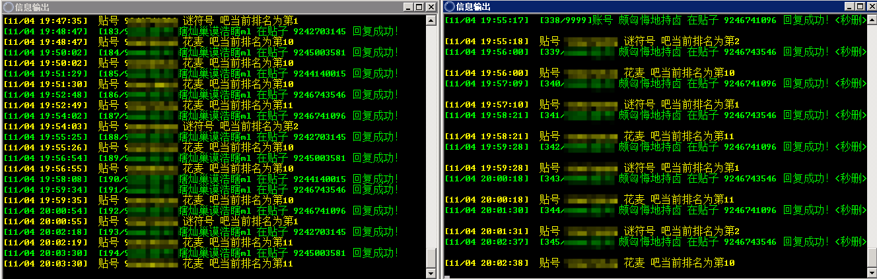877x279 pixels.
Task: Minimize the right 信息输出 window
Action: point(848,7)
